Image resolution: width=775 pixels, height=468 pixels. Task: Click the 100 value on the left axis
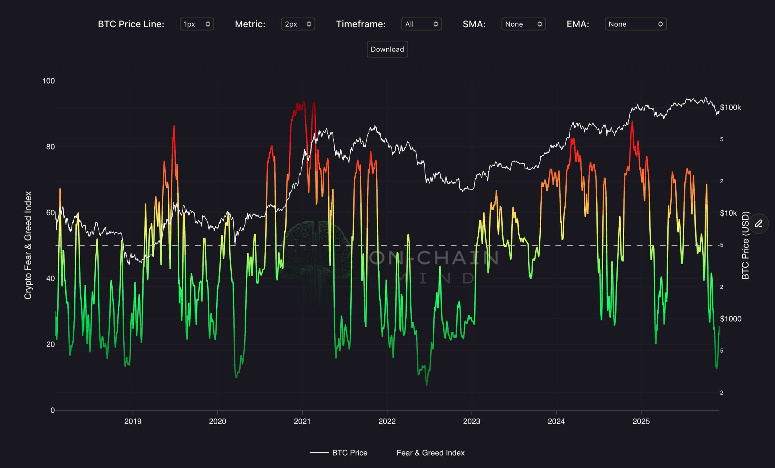pyautogui.click(x=48, y=81)
